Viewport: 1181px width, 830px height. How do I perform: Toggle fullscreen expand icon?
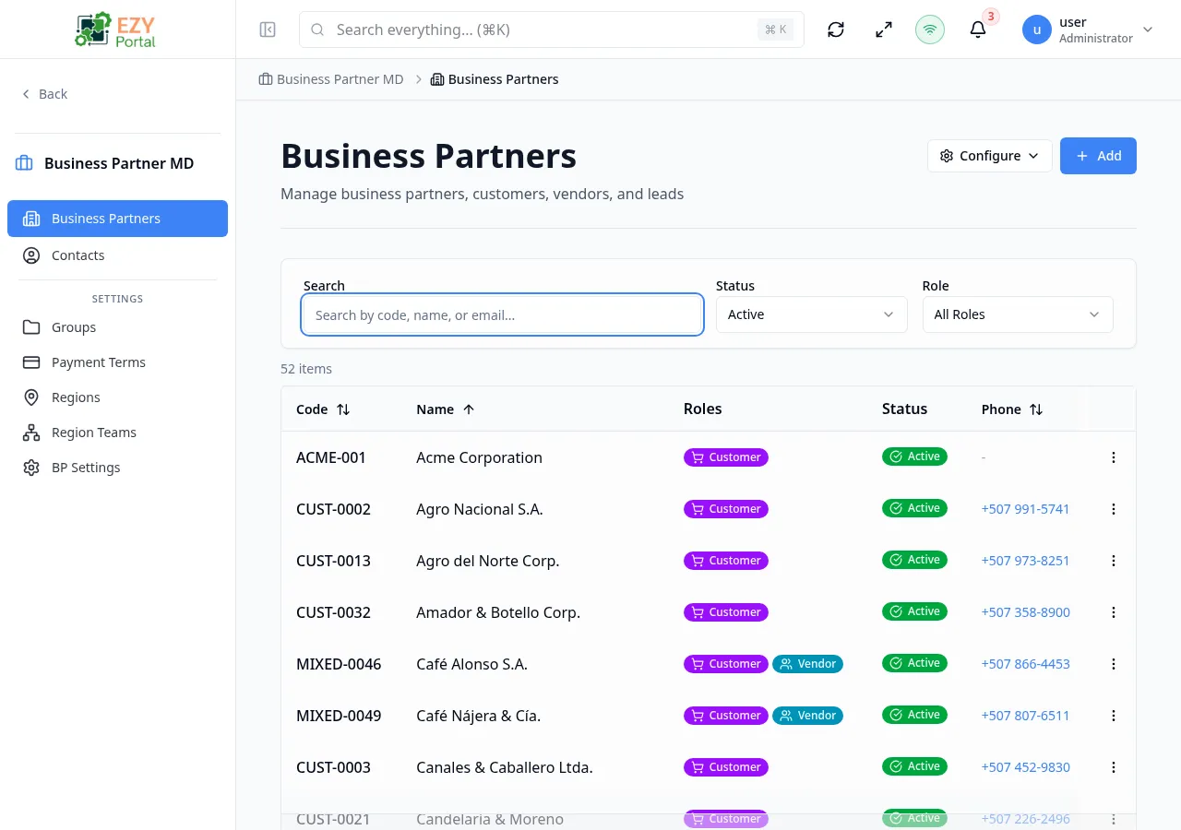(884, 30)
